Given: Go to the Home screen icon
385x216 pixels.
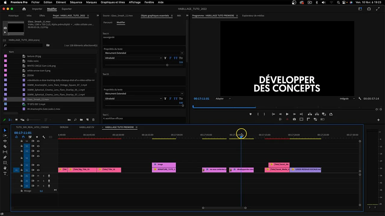Looking at the screenshot, I should [x=24, y=9].
